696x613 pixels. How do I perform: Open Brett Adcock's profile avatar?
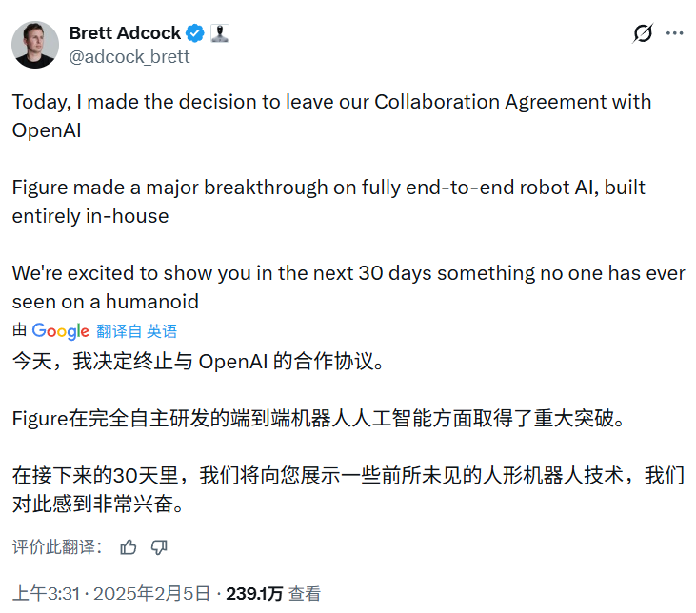(36, 45)
